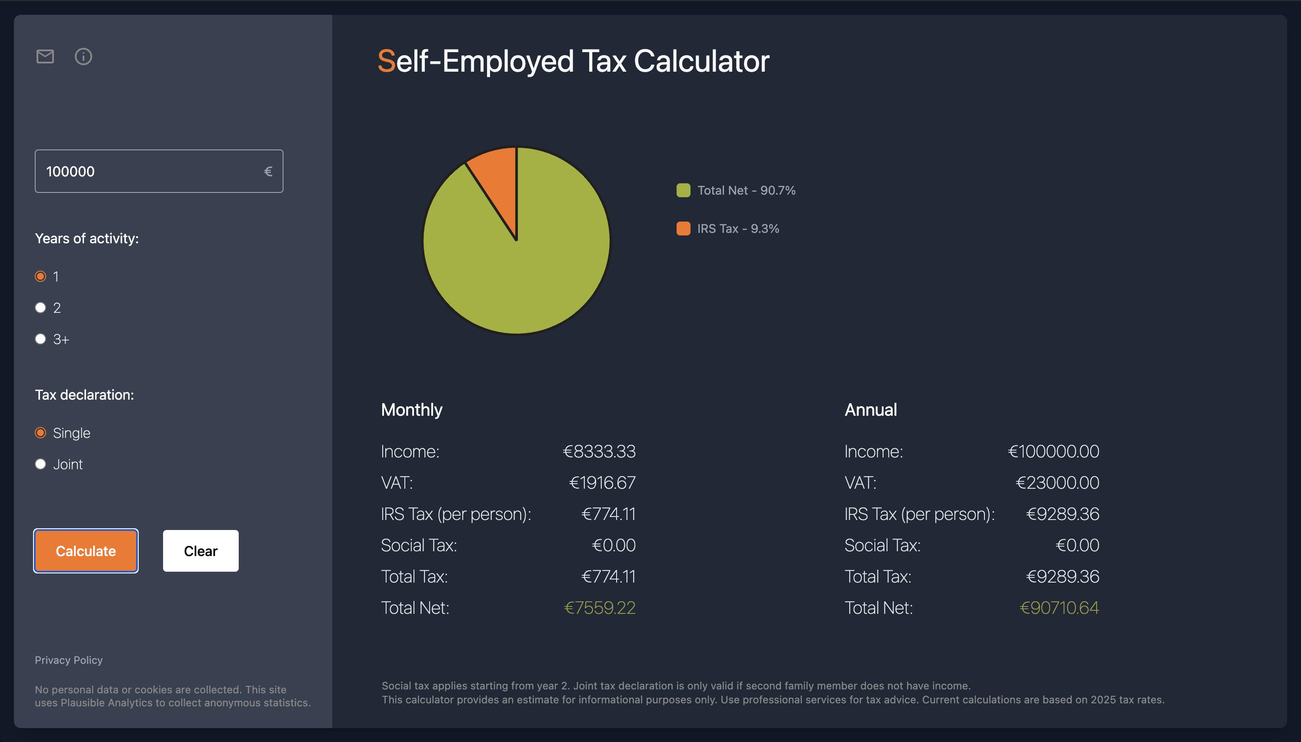
Task: Open the Privacy Policy link
Action: (x=68, y=659)
